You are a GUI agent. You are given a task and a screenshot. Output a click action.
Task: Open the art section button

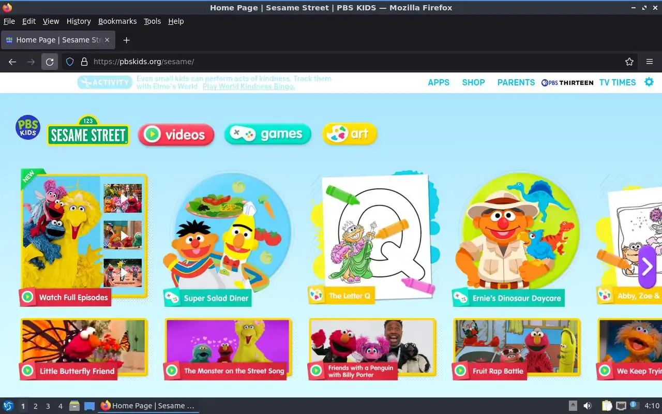pos(350,134)
